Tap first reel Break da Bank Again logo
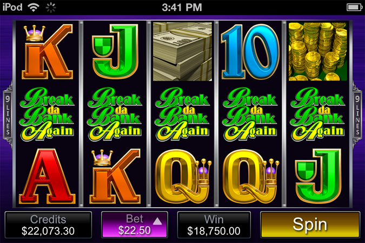365x243 pixels. (47, 114)
